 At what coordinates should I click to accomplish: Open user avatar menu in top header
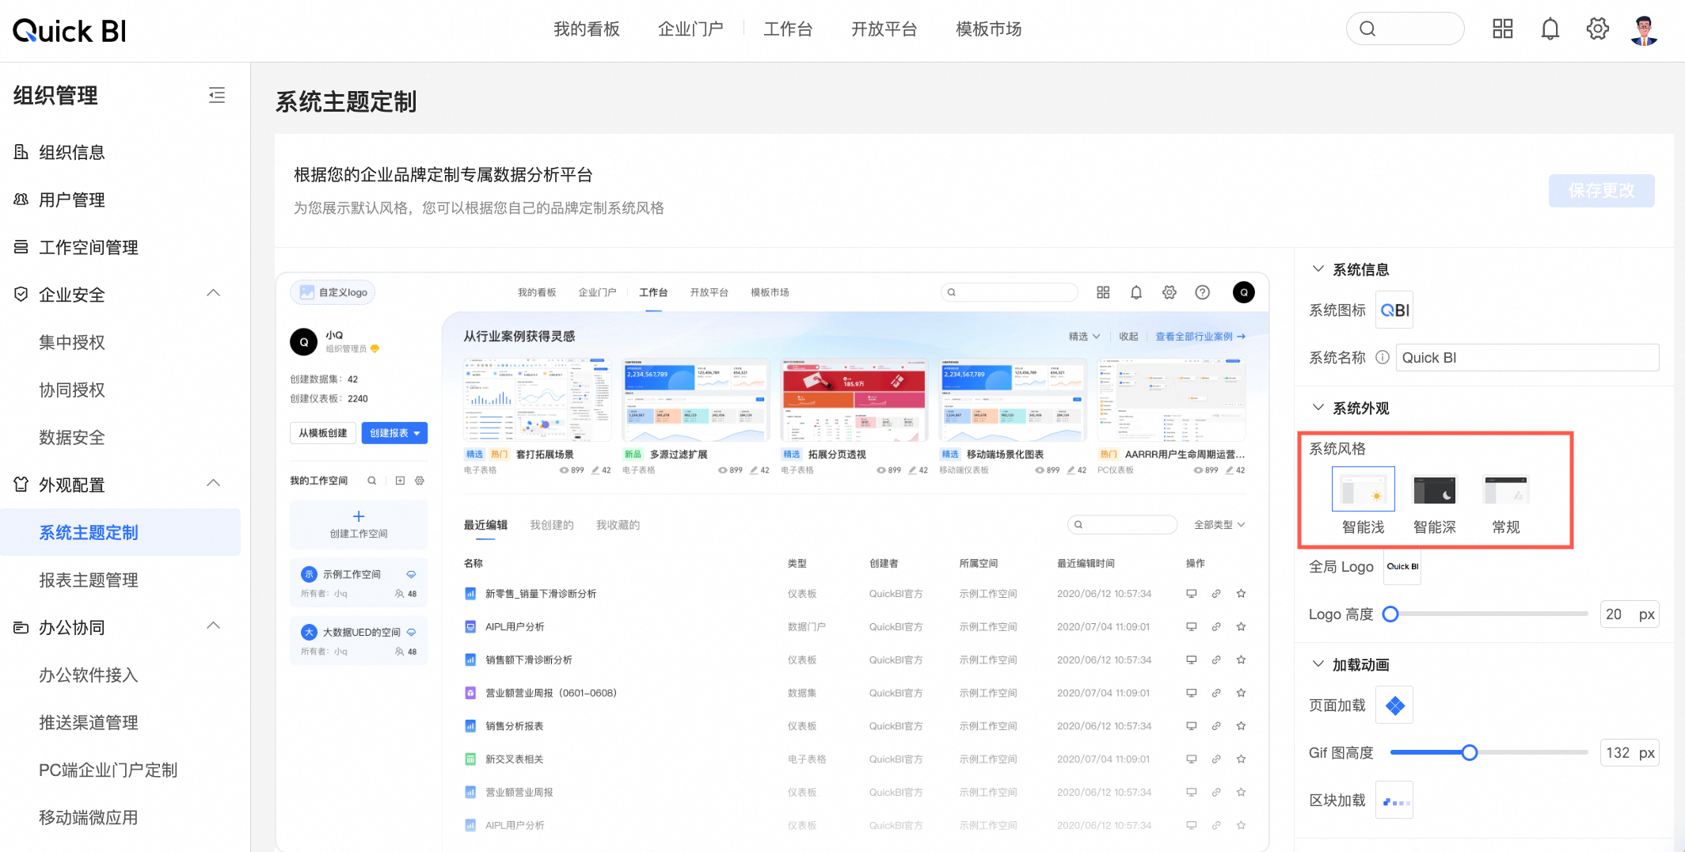pos(1645,30)
